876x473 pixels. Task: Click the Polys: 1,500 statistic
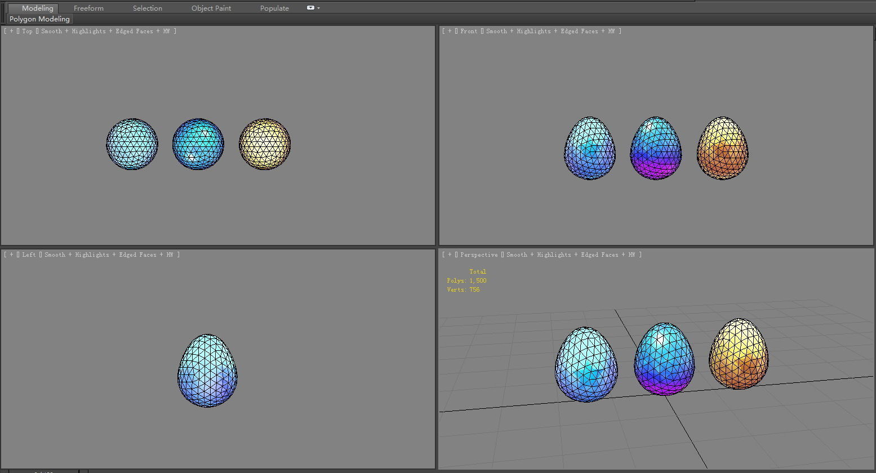(x=466, y=280)
